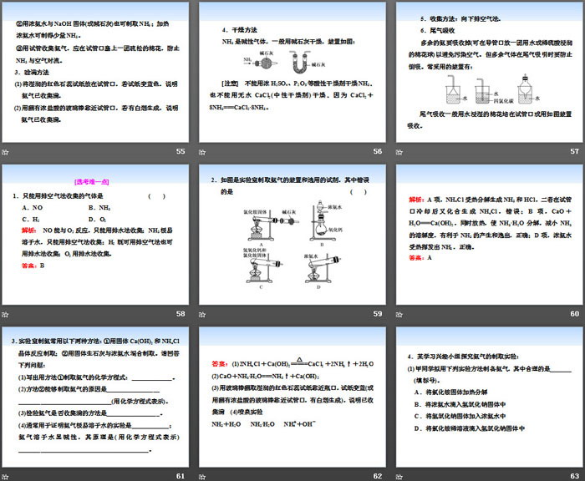Click the animation star icon under slide 56

point(201,152)
